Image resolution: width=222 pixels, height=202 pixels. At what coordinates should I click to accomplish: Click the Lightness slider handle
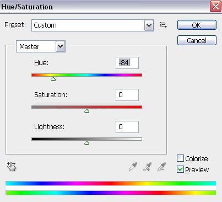(x=86, y=143)
